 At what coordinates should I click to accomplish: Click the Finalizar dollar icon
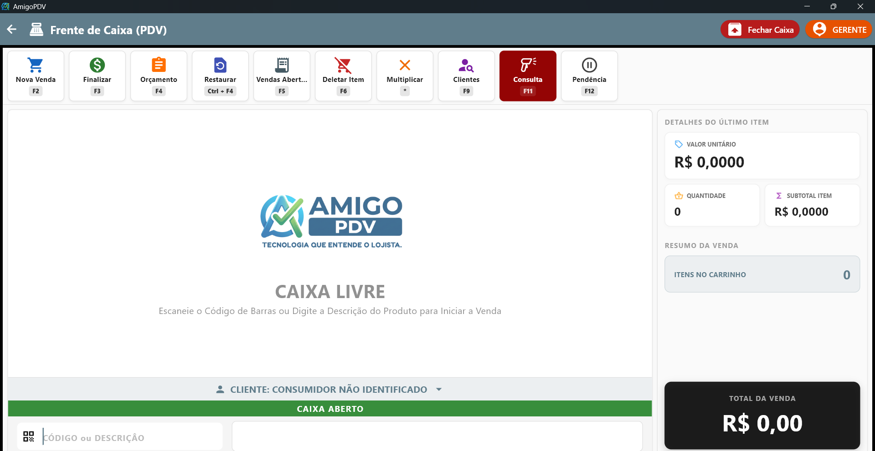[x=97, y=65]
